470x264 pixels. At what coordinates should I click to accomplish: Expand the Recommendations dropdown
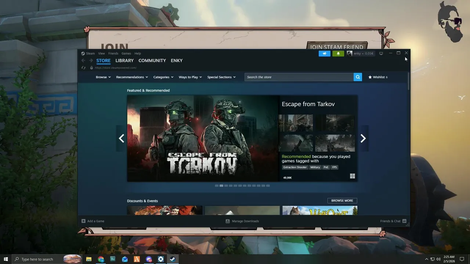(132, 77)
